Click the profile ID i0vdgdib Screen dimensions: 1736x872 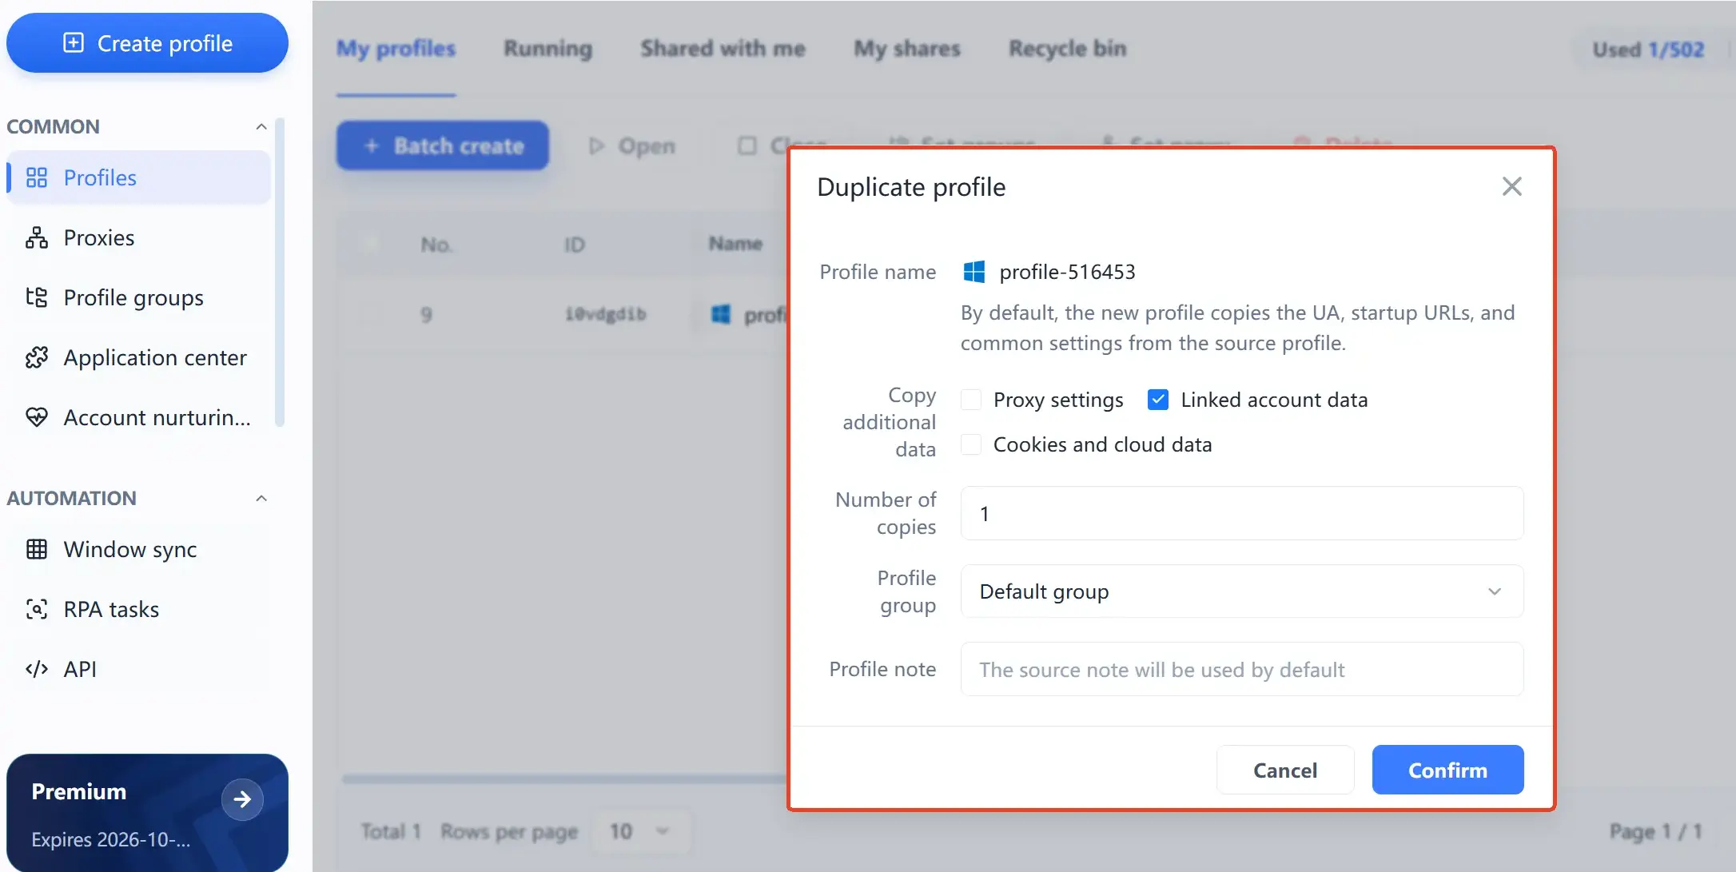click(605, 314)
